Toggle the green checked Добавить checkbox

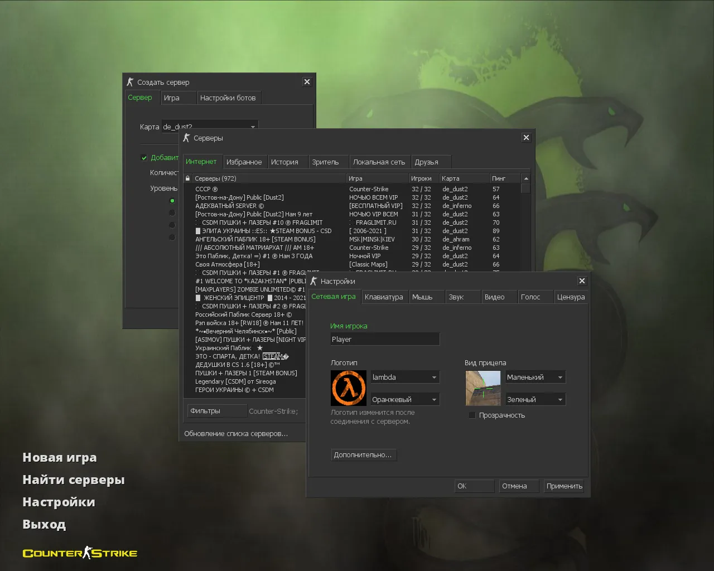pyautogui.click(x=144, y=158)
